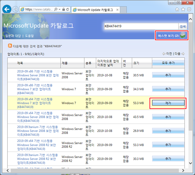The width and height of the screenshot is (195, 175).
Task: Open x86 Windows Server 2008 update link
Action: (x=38, y=75)
